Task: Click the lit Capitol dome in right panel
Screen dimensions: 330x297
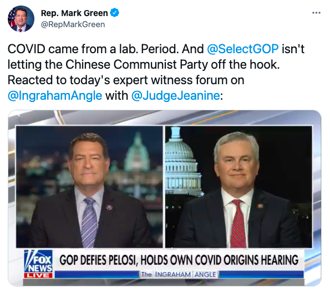Action: pos(182,162)
